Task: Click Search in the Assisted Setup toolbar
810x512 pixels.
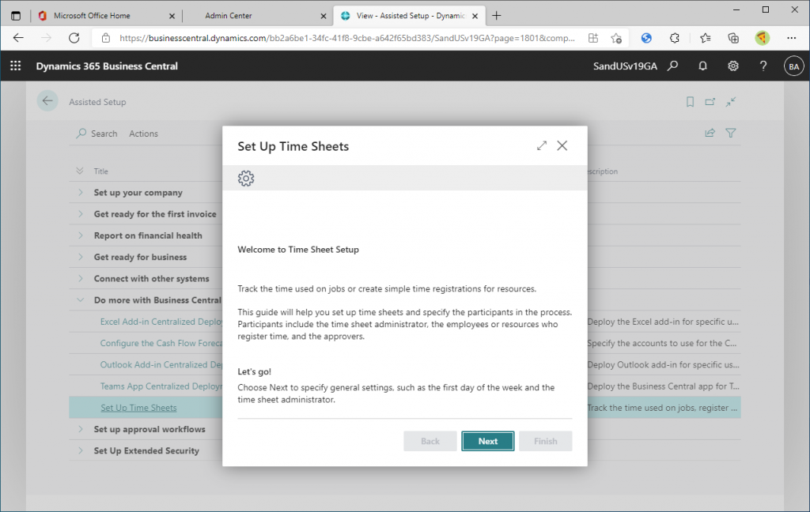Action: pyautogui.click(x=97, y=134)
